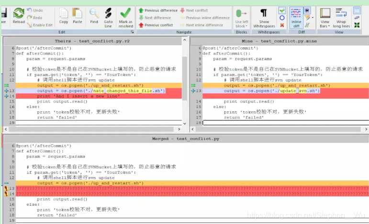
Task: Click equals marker icon in Theirs gutter
Action: (x=6, y=85)
